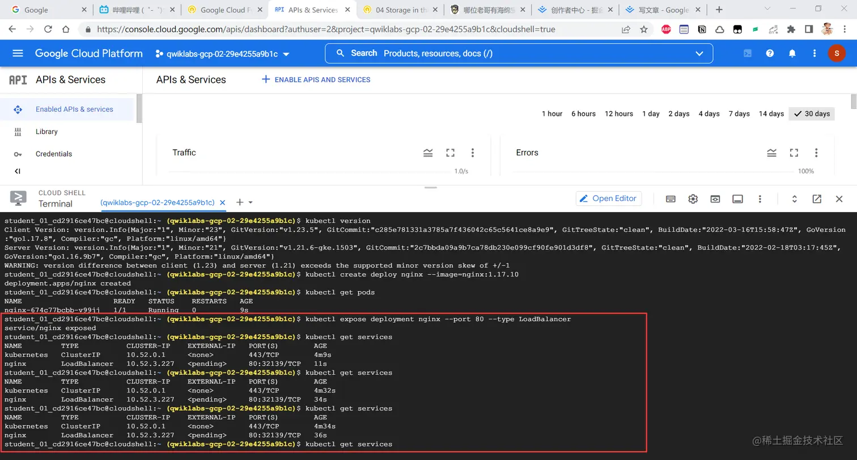Viewport: 857px width, 460px height.
Task: Click the Cloud Shell layout panel icon
Action: click(737, 199)
